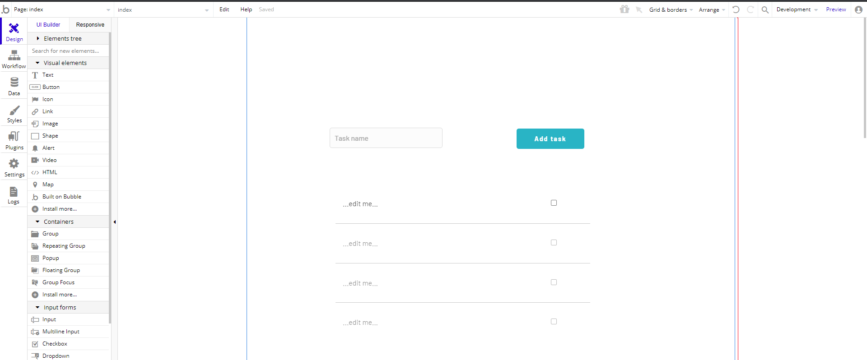This screenshot has height=360, width=867.
Task: Select the Group container
Action: point(68,234)
